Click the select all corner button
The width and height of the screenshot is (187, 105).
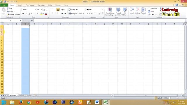point(2,24)
